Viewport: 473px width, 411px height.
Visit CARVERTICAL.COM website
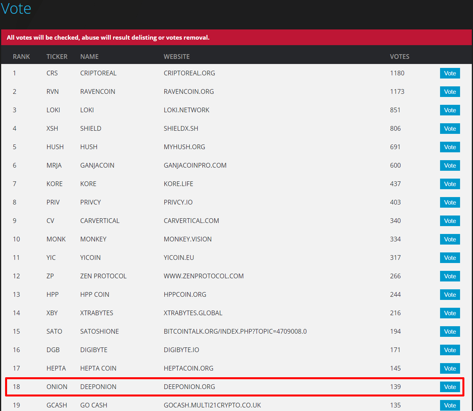(191, 221)
